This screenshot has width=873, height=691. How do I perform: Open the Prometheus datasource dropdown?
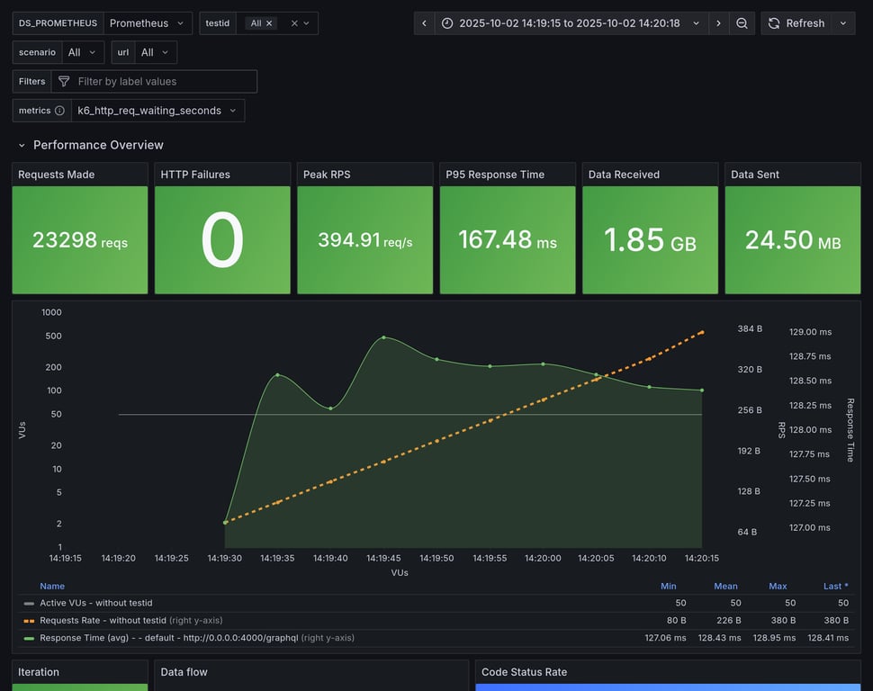[148, 23]
